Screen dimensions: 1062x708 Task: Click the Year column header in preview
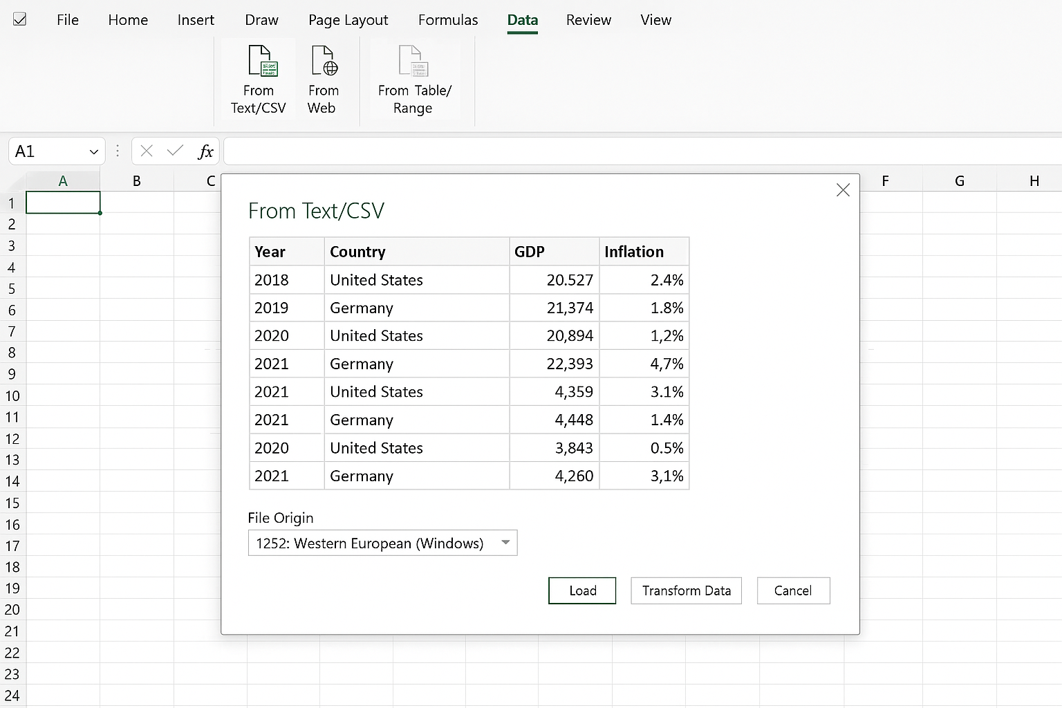287,252
